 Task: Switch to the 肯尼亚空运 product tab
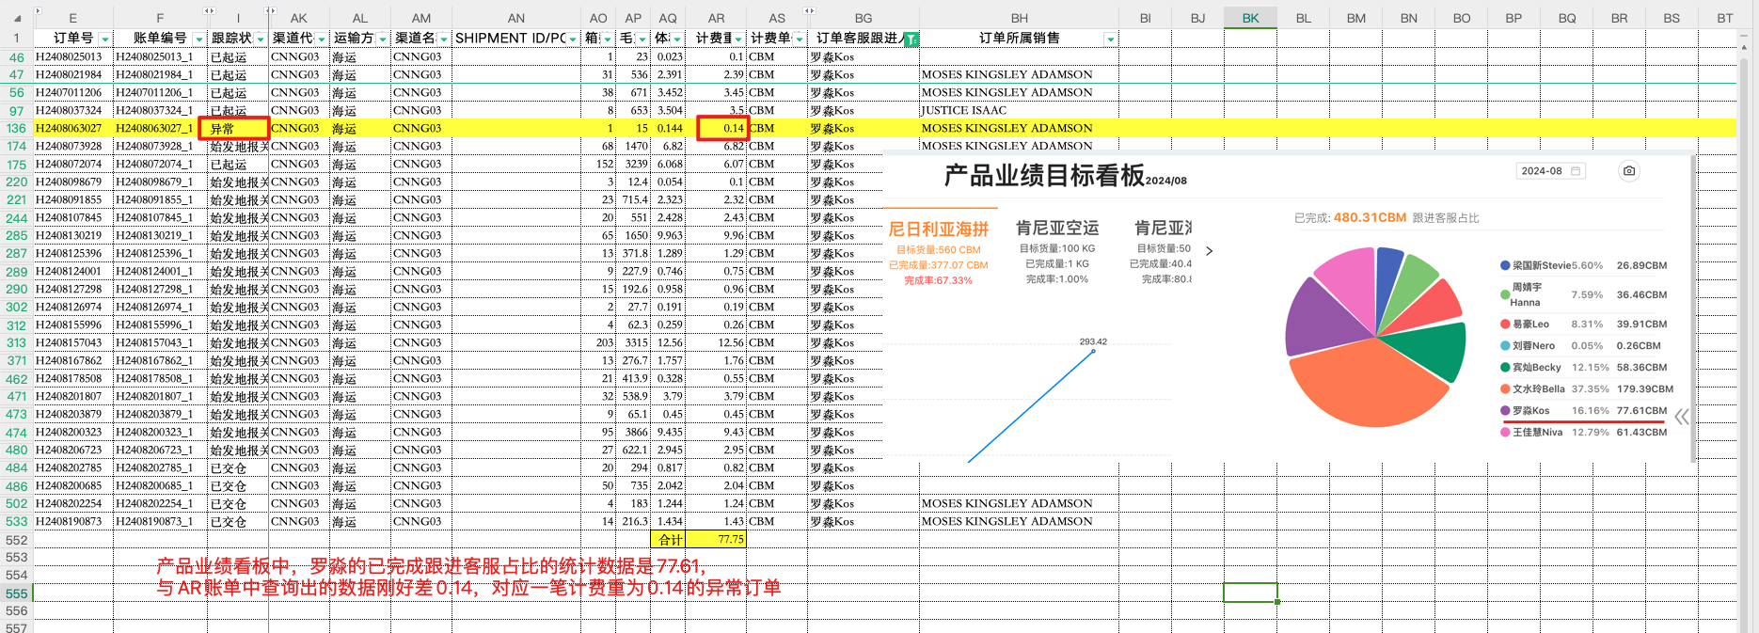tap(1056, 228)
